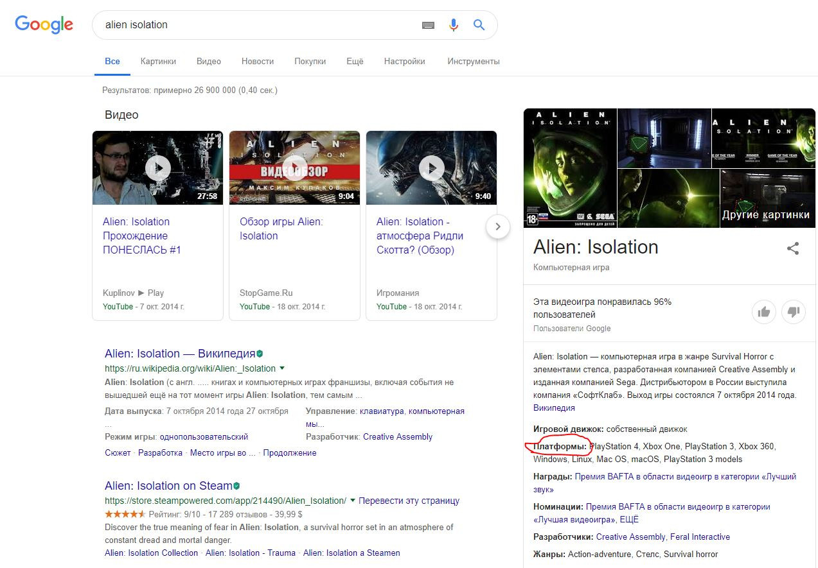Open 'атмосфера Ридли Скотта? (Обзор)' video link
Image resolution: width=818 pixels, height=568 pixels.
point(420,236)
